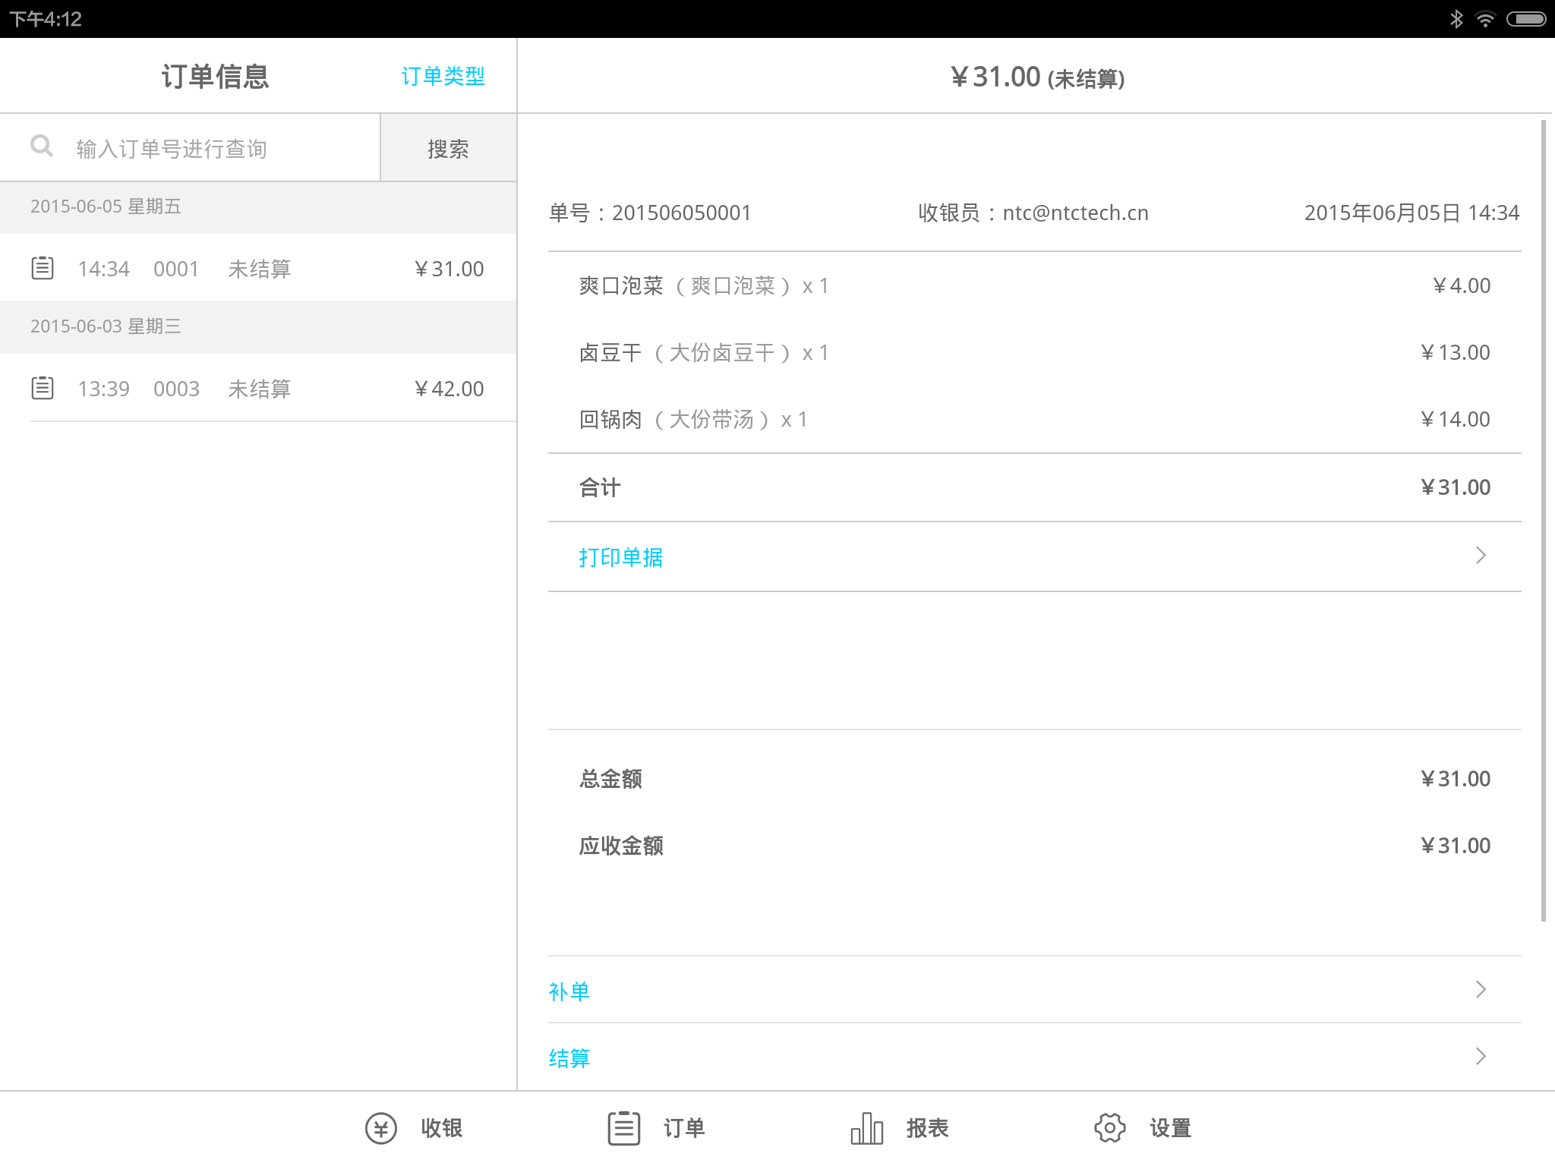The image size is (1555, 1166).
Task: Open the 订单 orders icon at the bottom
Action: (x=623, y=1128)
